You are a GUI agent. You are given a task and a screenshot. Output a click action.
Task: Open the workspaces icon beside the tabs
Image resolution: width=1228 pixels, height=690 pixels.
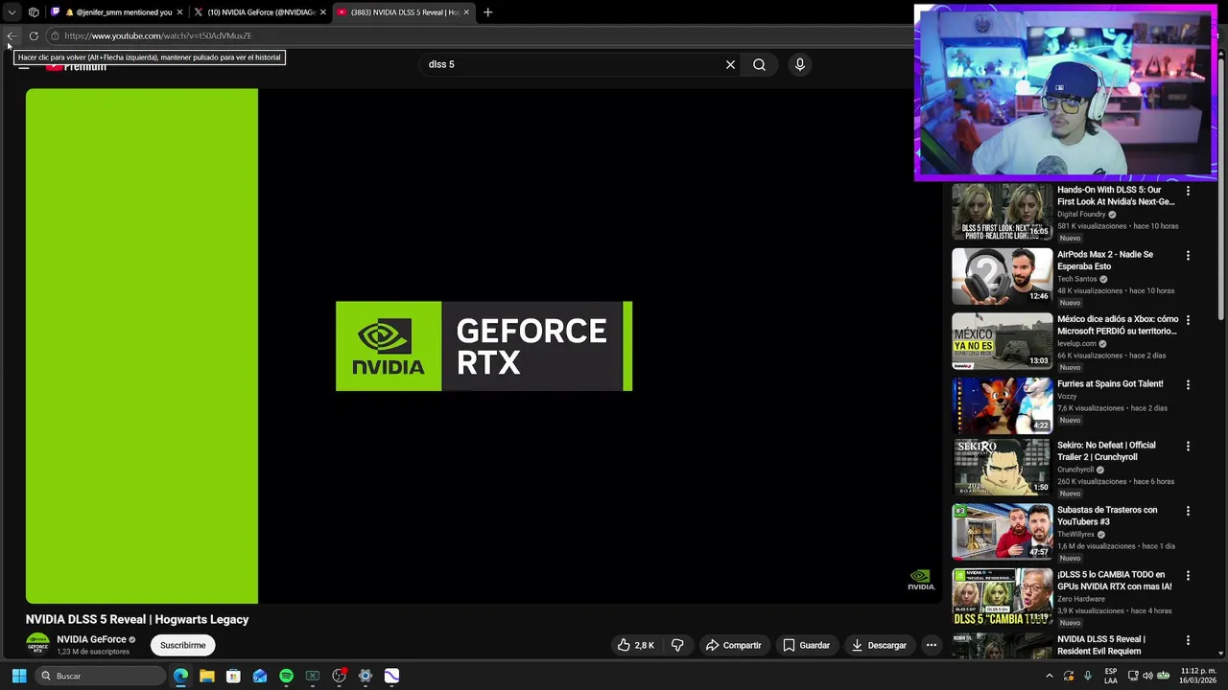coord(34,12)
